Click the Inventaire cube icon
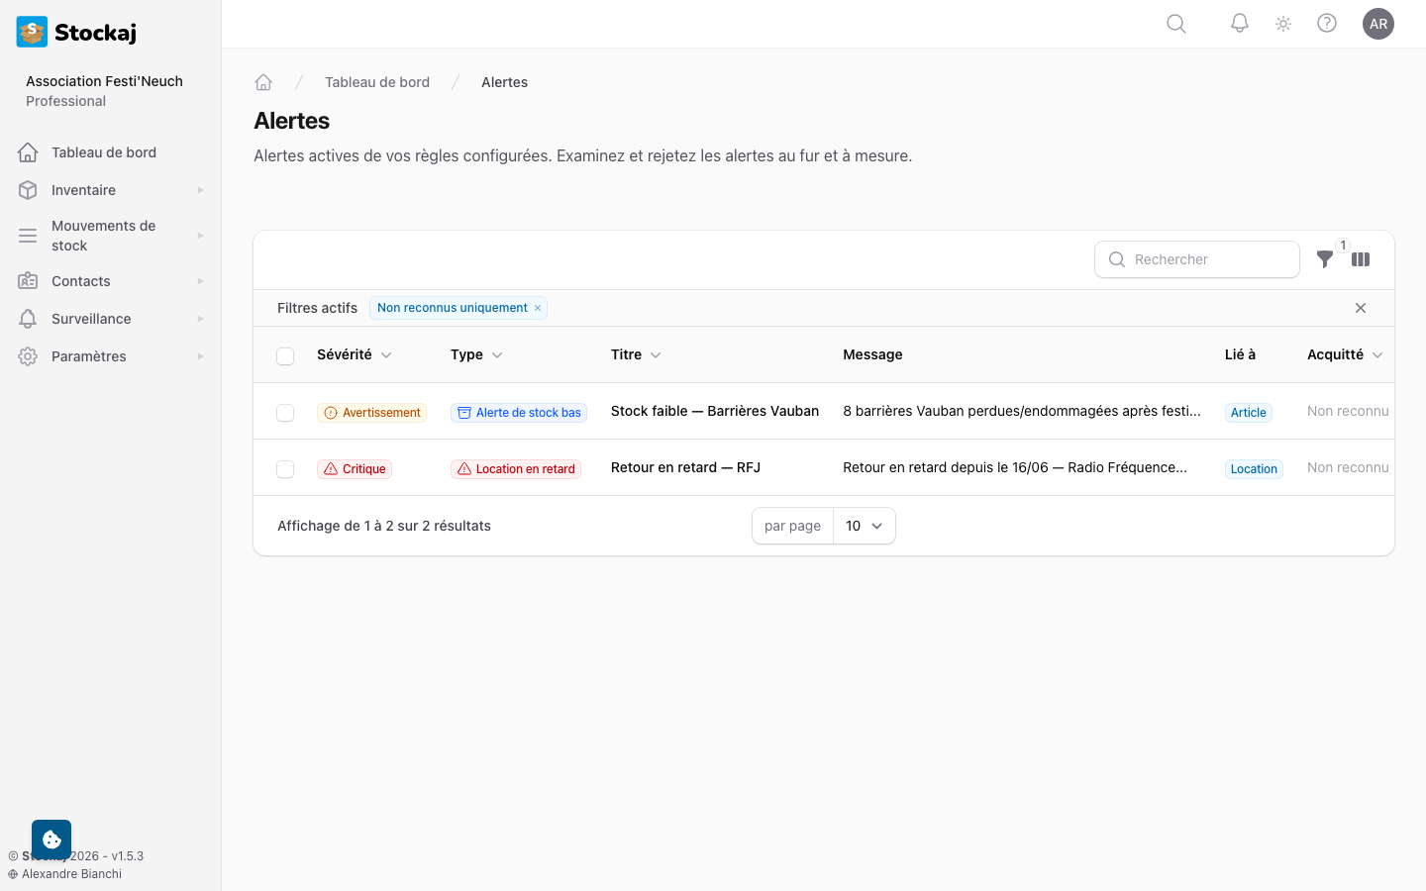 [x=28, y=190]
